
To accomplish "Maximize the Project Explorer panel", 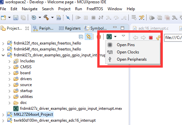I will pyautogui.click(x=122, y=28).
